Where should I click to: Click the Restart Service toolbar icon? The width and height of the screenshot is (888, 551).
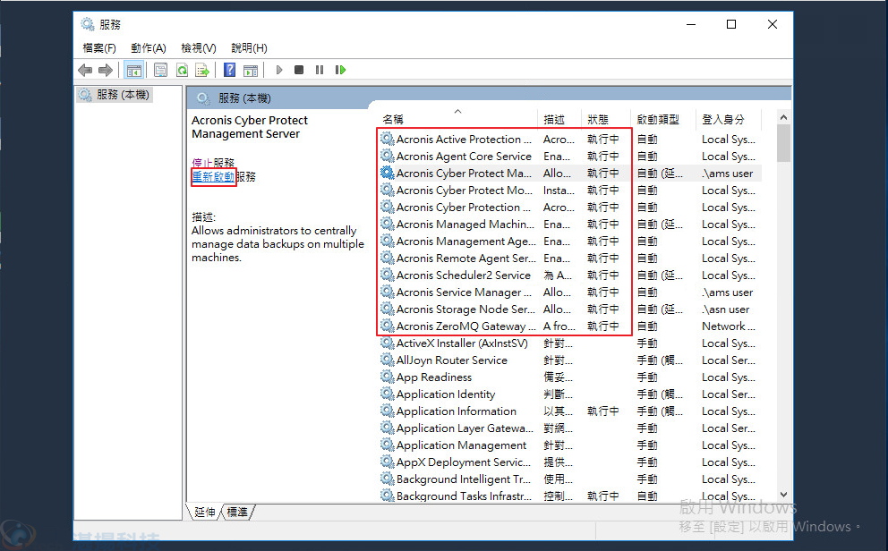(x=340, y=70)
